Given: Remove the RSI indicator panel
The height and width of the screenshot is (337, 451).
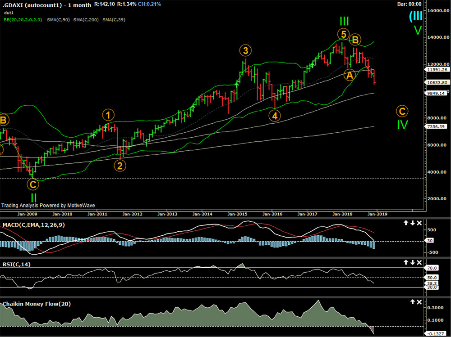Looking at the screenshot, I should (419, 262).
